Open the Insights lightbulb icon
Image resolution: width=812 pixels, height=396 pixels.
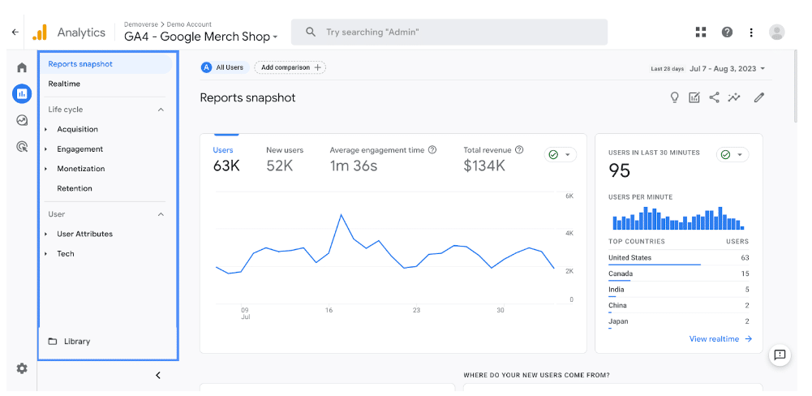click(x=674, y=97)
